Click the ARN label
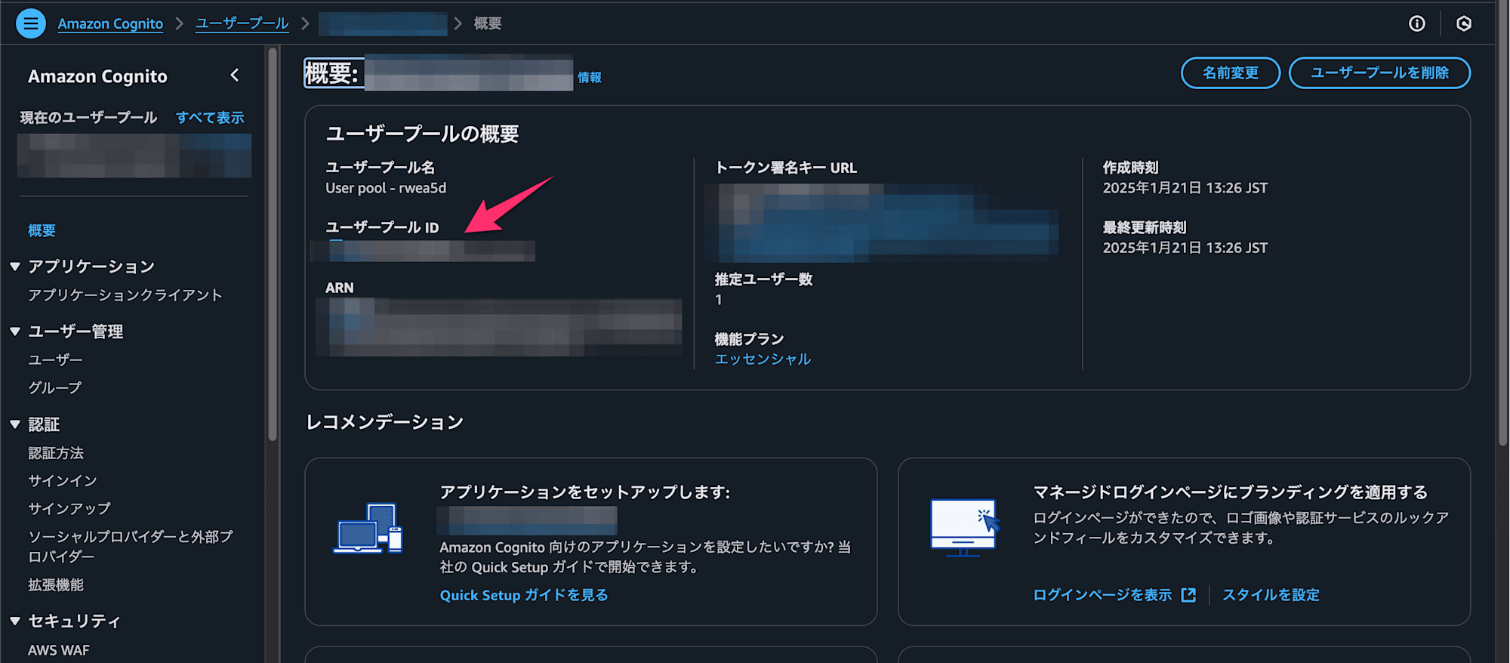 pyautogui.click(x=340, y=288)
